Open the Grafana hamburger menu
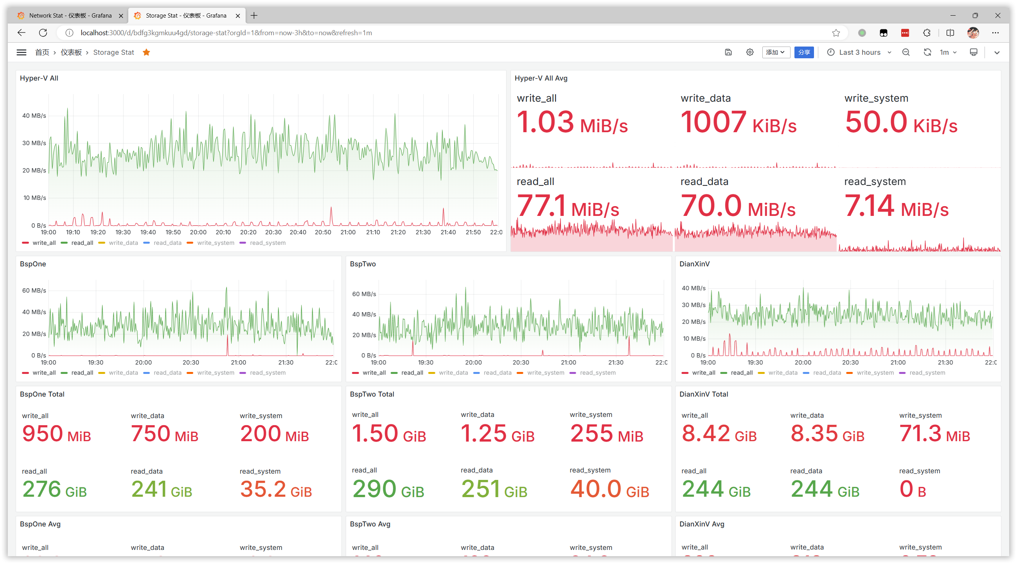The height and width of the screenshot is (564, 1017). [x=22, y=52]
